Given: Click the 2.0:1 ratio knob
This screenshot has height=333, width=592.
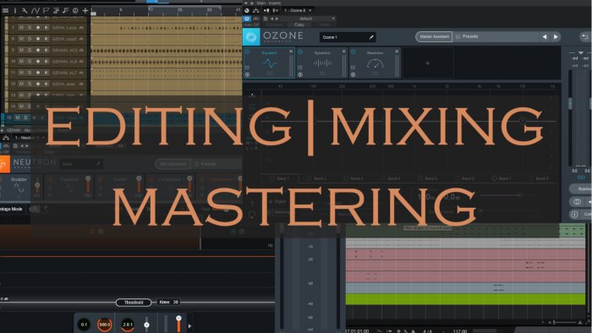Looking at the screenshot, I should click(128, 325).
